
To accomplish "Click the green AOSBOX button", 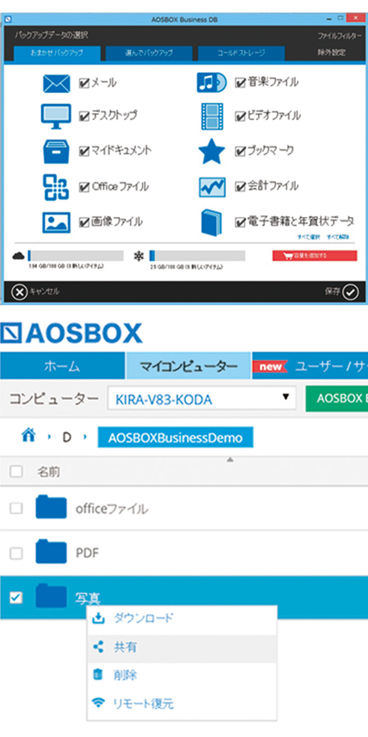I will click(x=337, y=398).
